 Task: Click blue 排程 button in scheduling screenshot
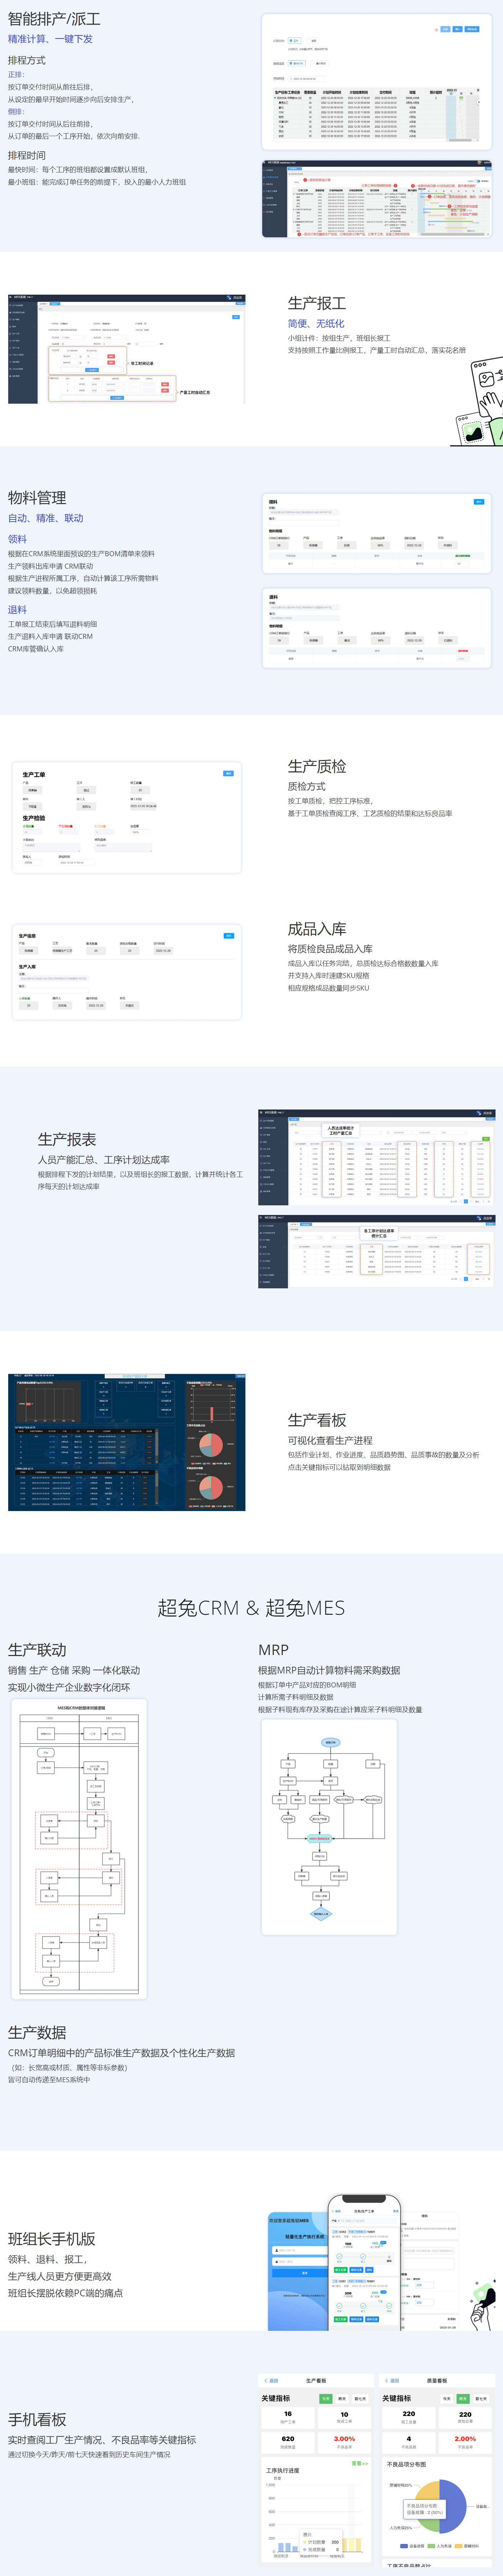[x=446, y=29]
